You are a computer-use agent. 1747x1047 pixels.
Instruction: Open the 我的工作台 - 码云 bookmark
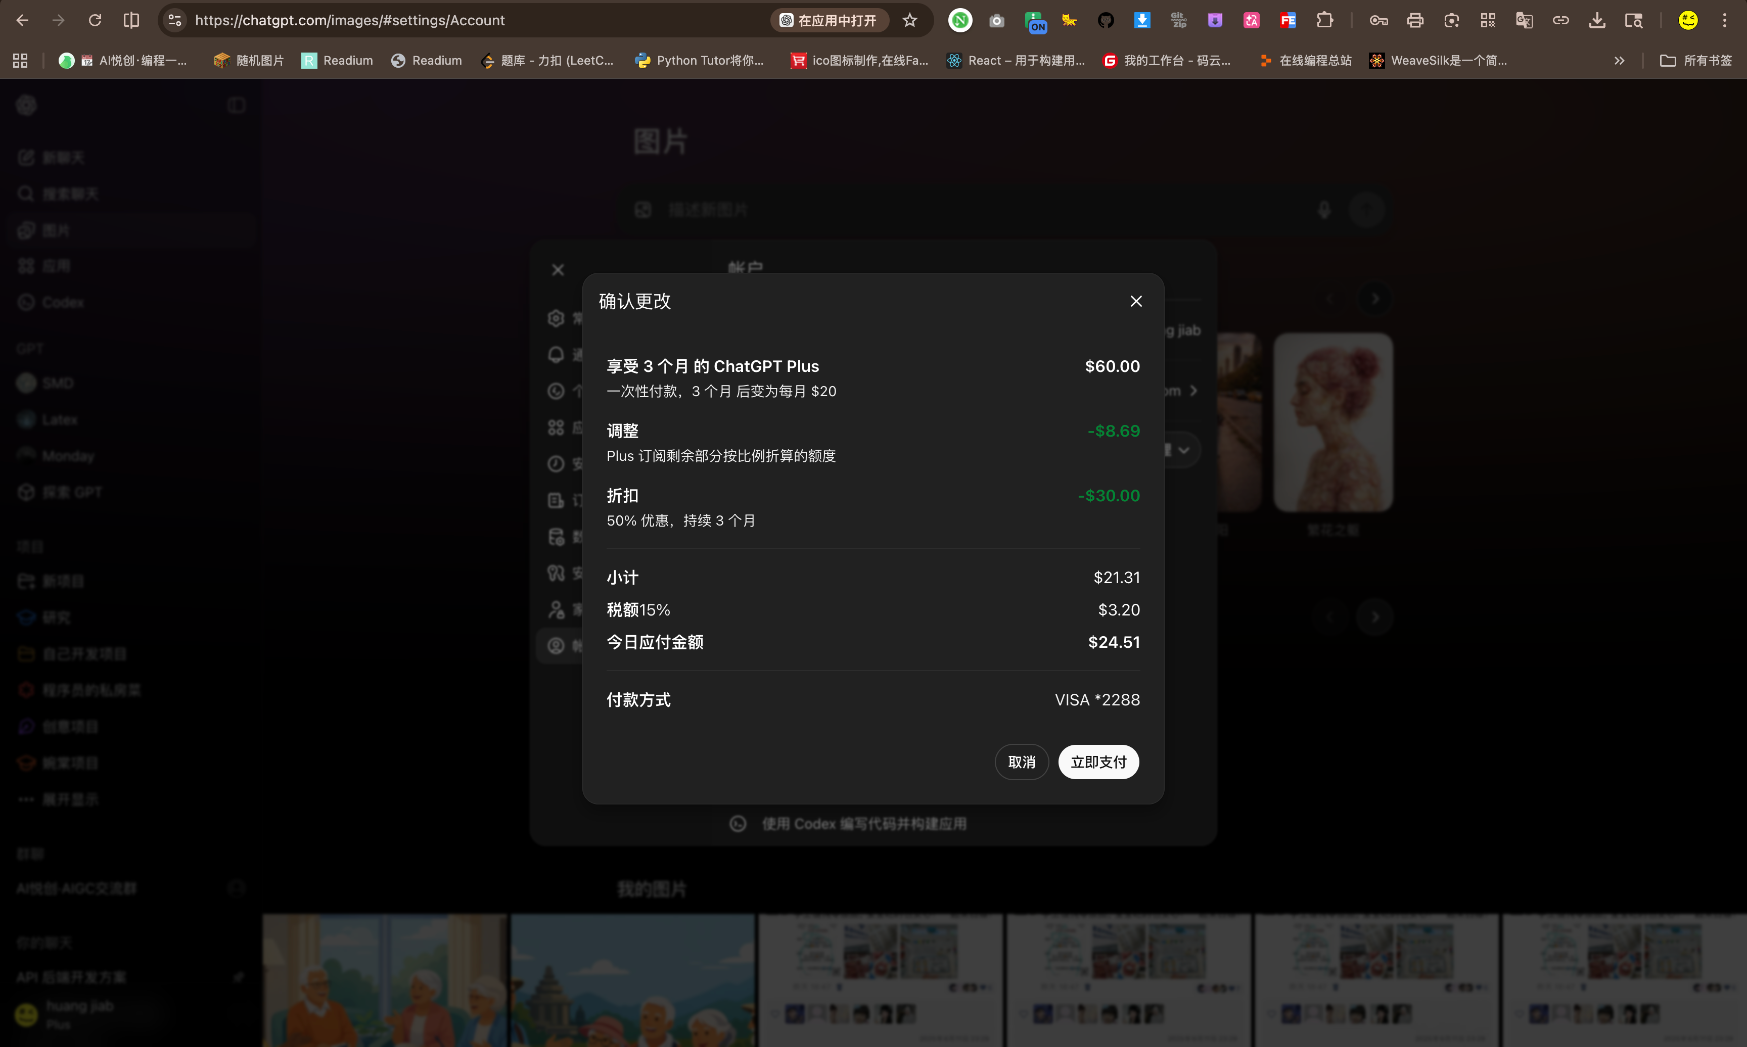(x=1167, y=61)
